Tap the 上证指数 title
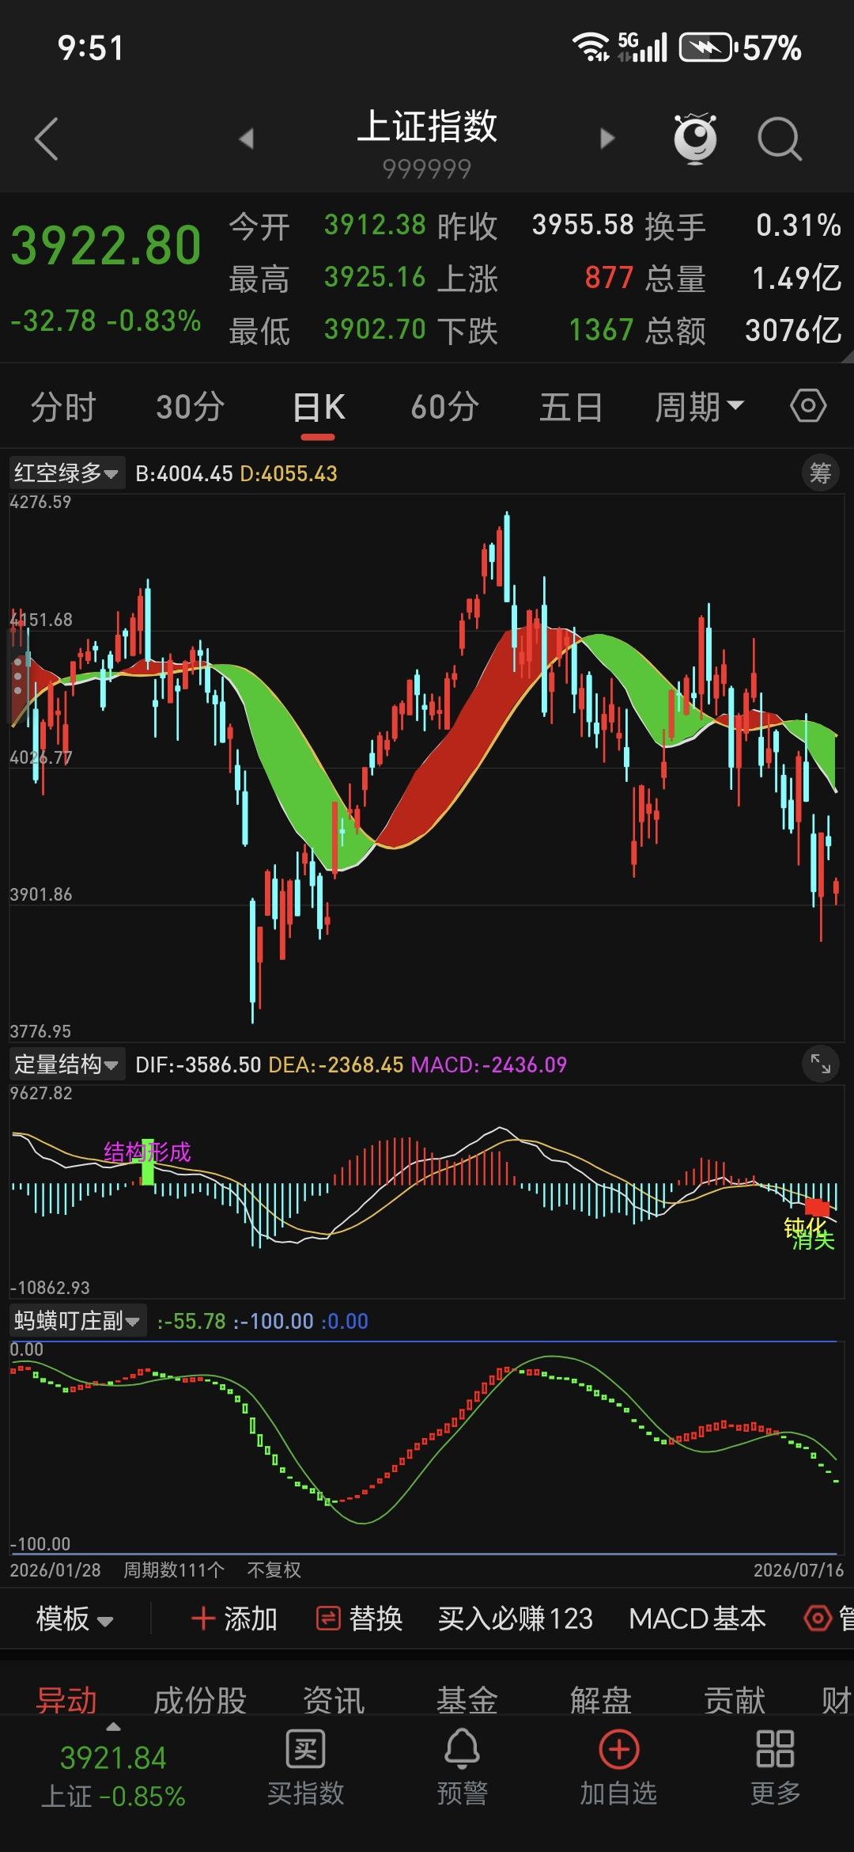854x1852 pixels. point(427,127)
